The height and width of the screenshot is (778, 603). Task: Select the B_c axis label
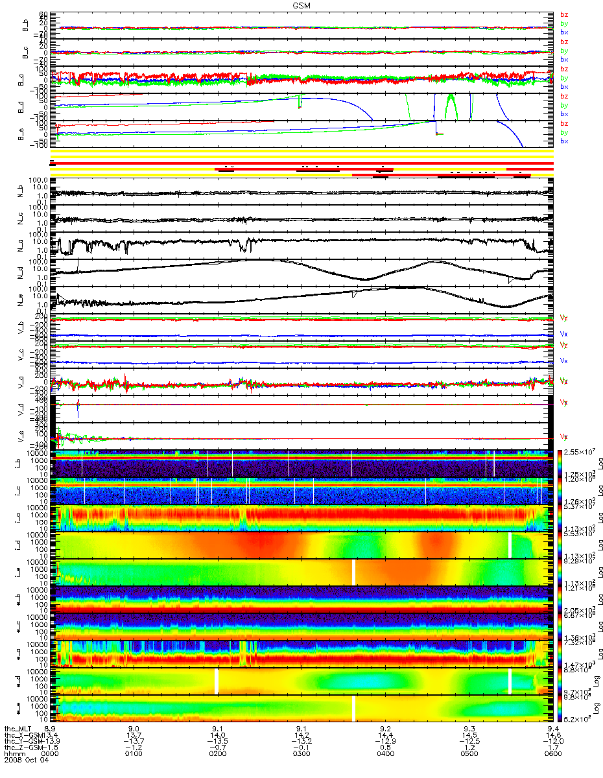[x=26, y=54]
